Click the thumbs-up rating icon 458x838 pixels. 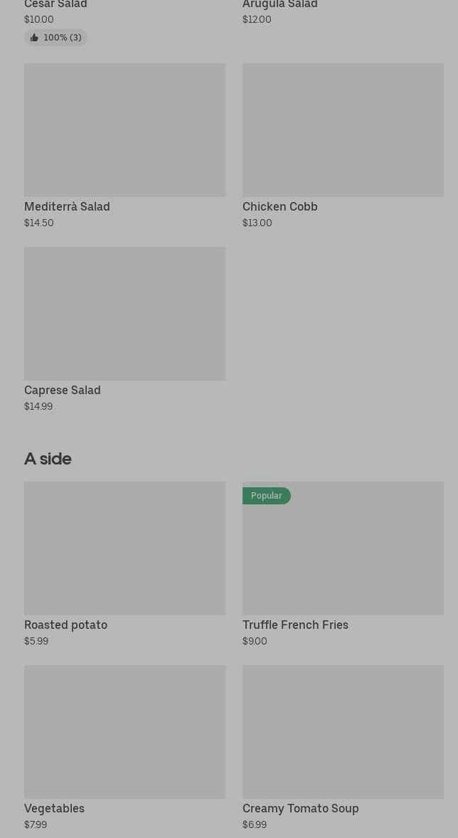[x=34, y=38]
